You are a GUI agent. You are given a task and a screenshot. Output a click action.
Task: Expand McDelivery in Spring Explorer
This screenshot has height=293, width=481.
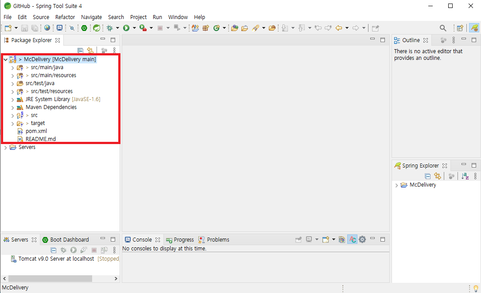(x=397, y=185)
